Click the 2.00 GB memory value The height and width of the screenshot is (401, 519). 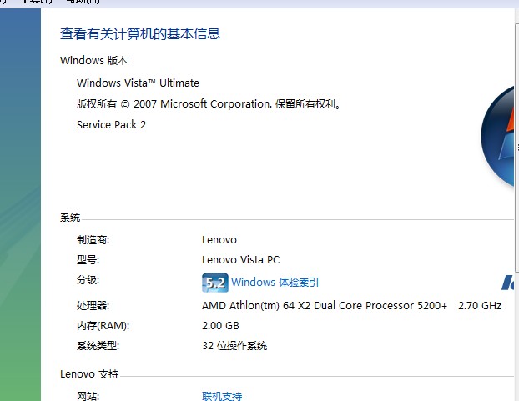(x=220, y=325)
